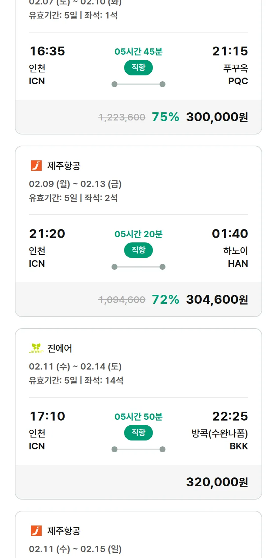Click the Jeju Air logo on Hanoi card
This screenshot has height=558, width=277.
coord(36,166)
